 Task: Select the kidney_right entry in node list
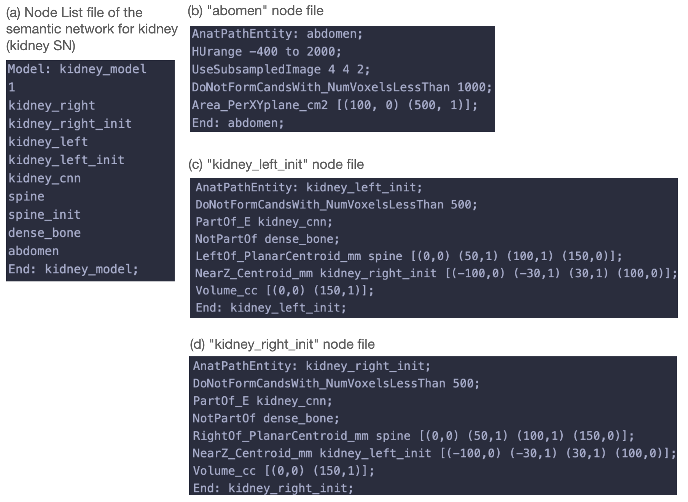[x=52, y=105]
